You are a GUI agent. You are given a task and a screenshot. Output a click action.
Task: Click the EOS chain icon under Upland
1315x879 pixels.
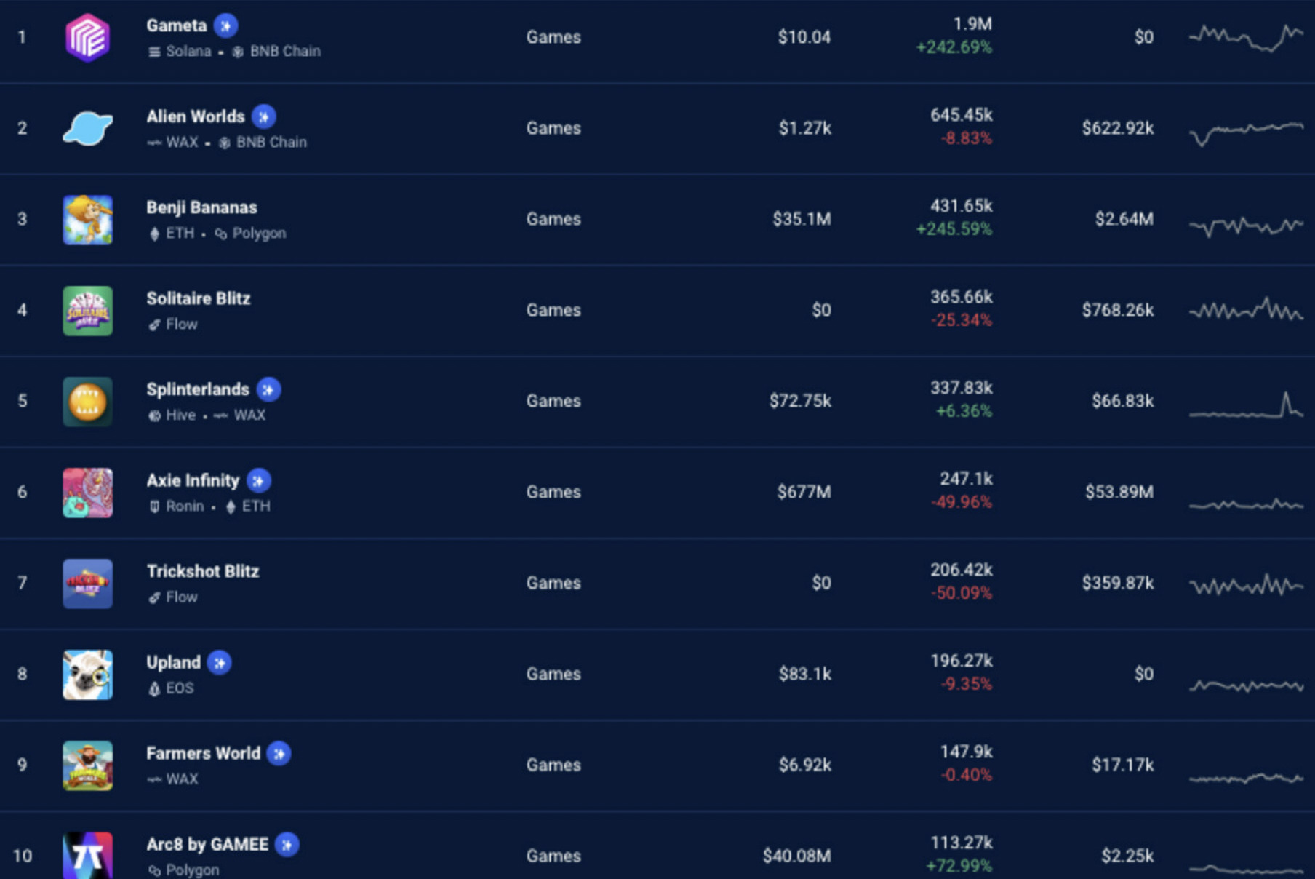pyautogui.click(x=154, y=688)
